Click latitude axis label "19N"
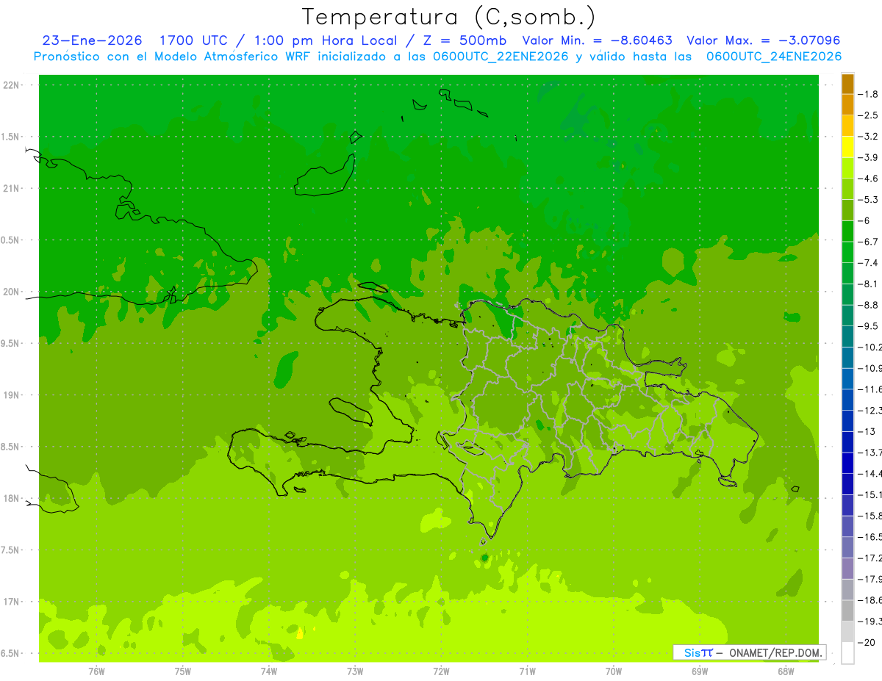 tap(10, 394)
